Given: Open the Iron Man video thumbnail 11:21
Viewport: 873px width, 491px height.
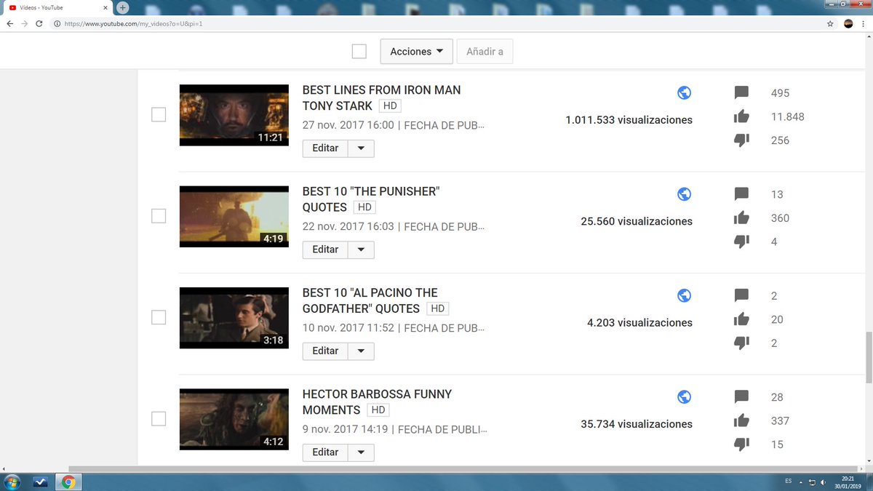Looking at the screenshot, I should point(234,115).
